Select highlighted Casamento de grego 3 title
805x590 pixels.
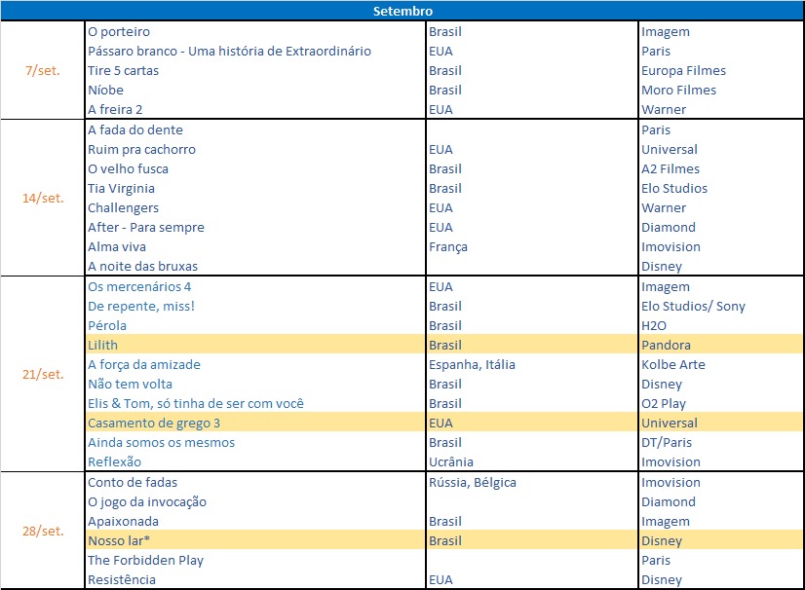tap(154, 424)
